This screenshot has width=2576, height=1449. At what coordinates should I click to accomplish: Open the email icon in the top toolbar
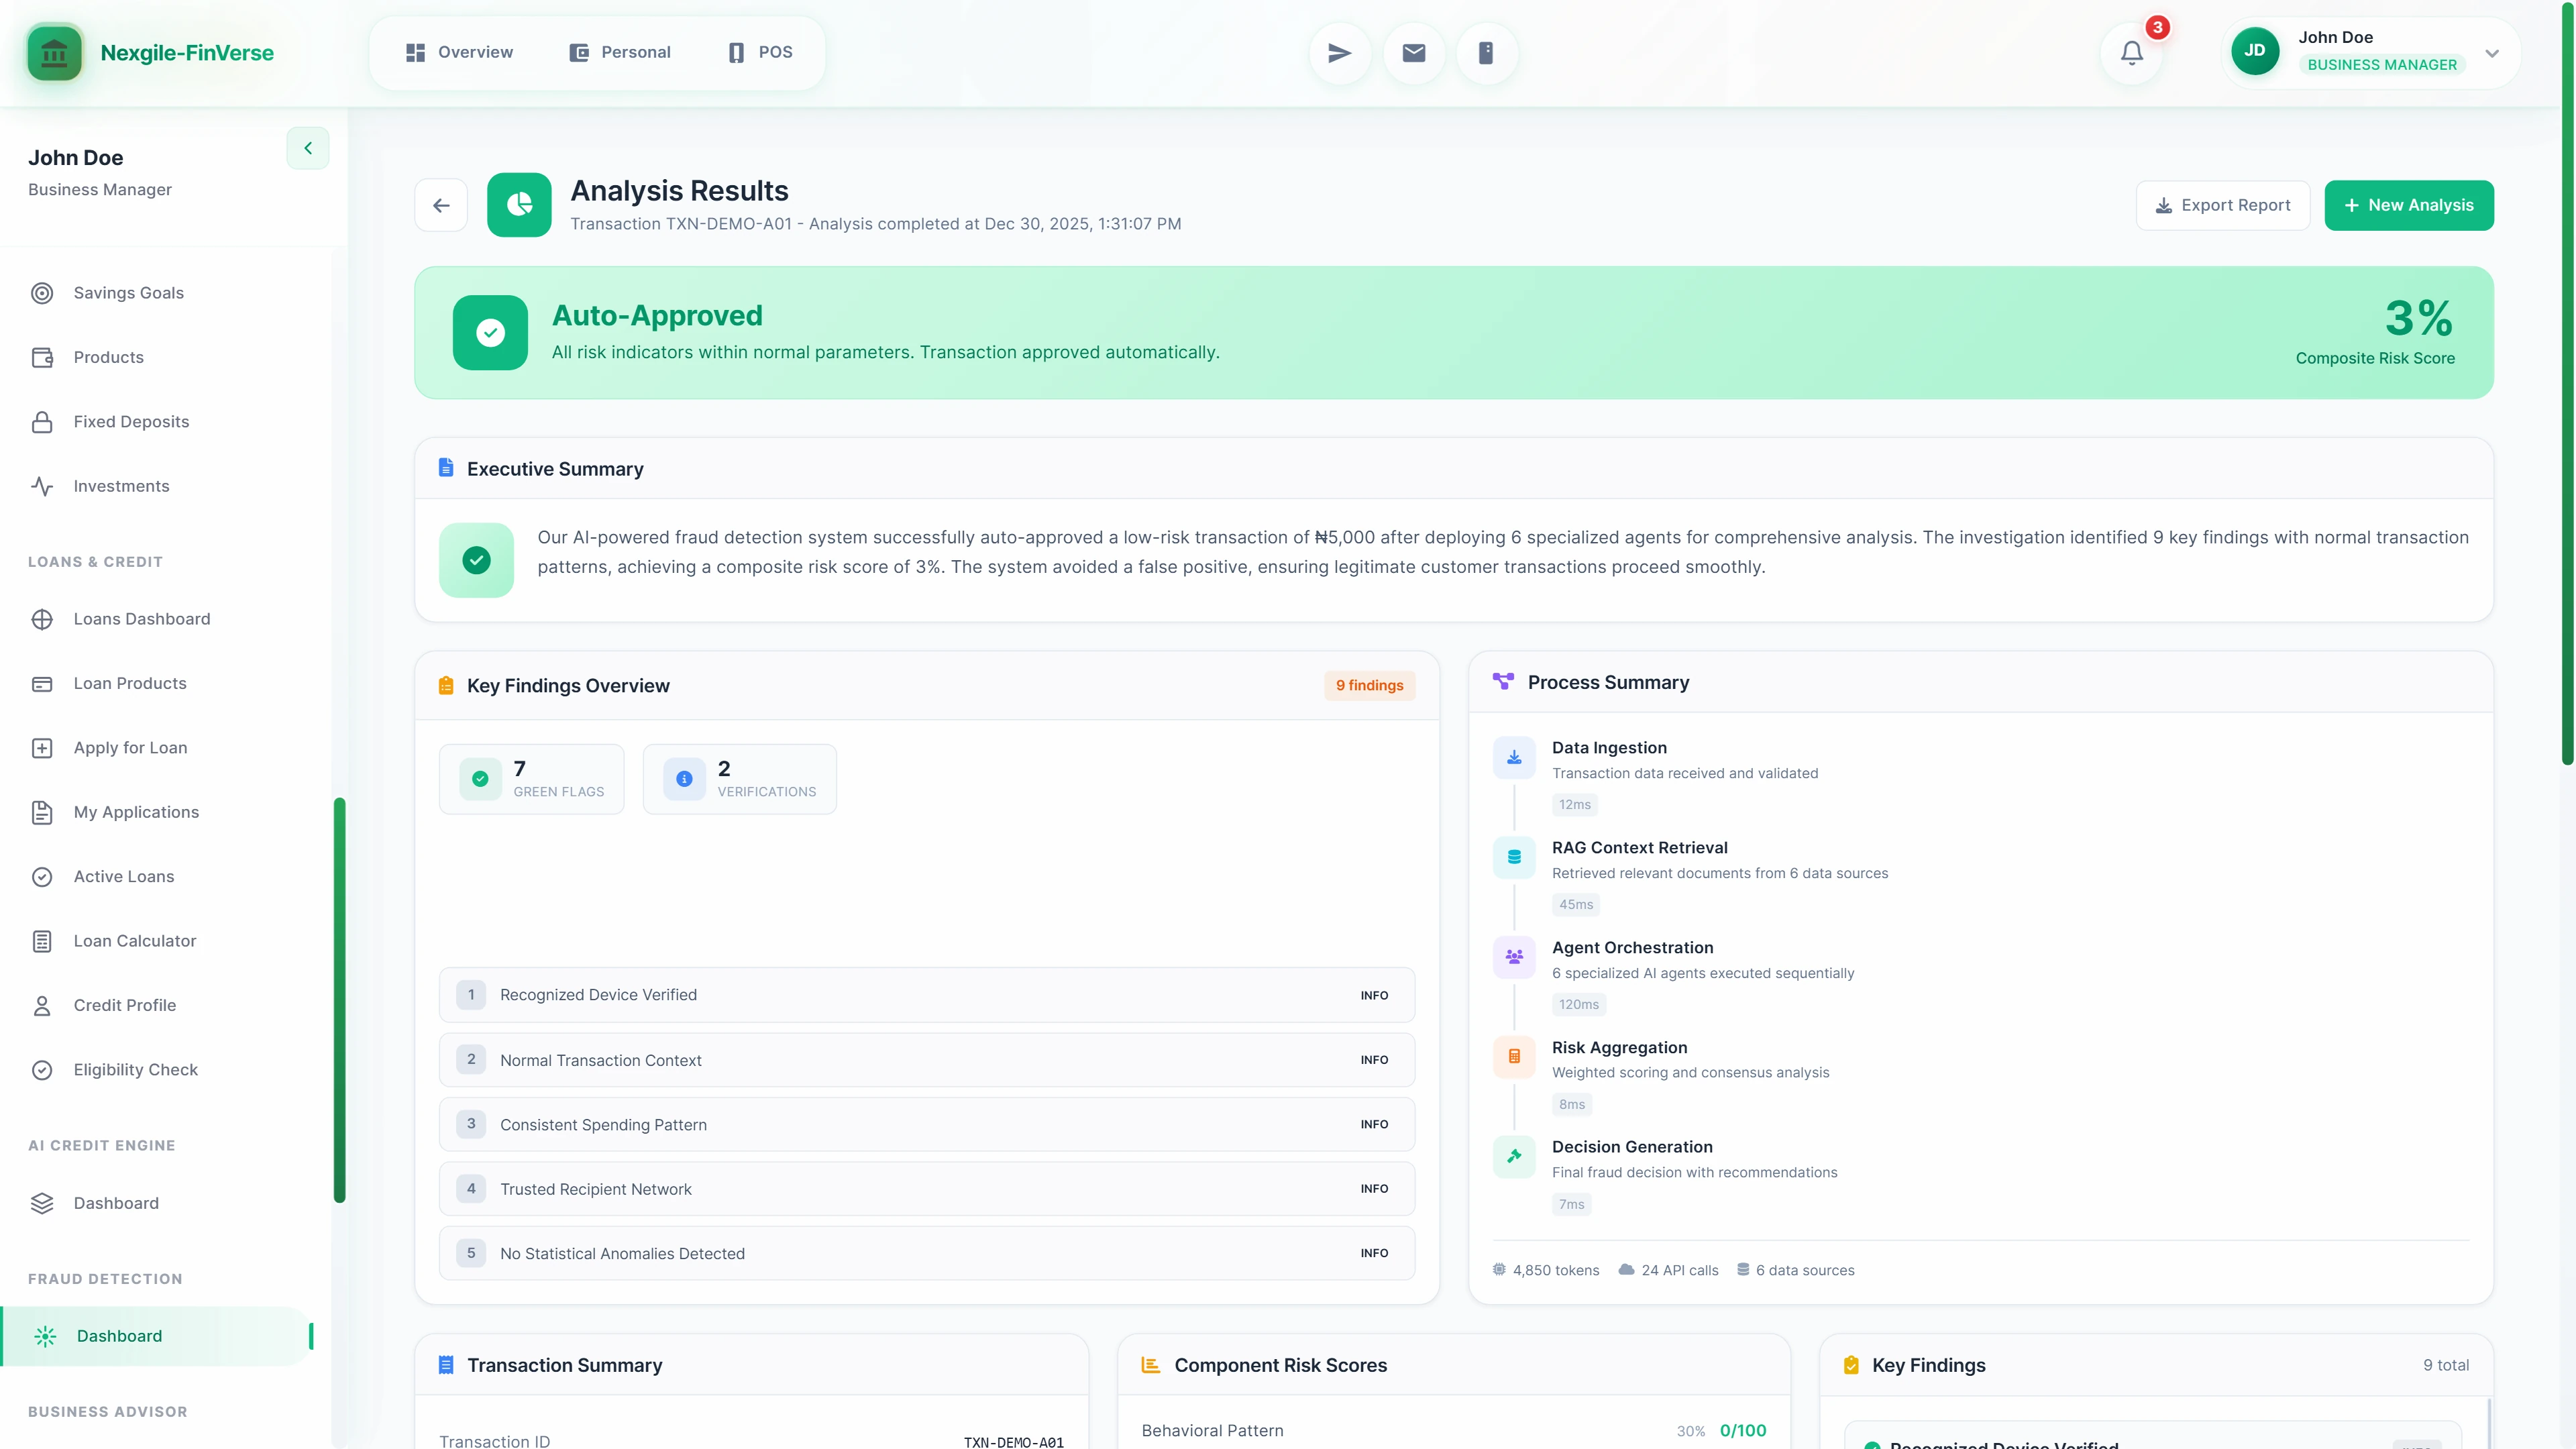(1413, 52)
